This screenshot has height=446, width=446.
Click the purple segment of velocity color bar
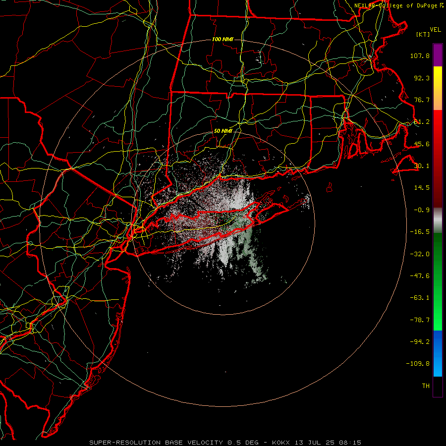click(438, 55)
